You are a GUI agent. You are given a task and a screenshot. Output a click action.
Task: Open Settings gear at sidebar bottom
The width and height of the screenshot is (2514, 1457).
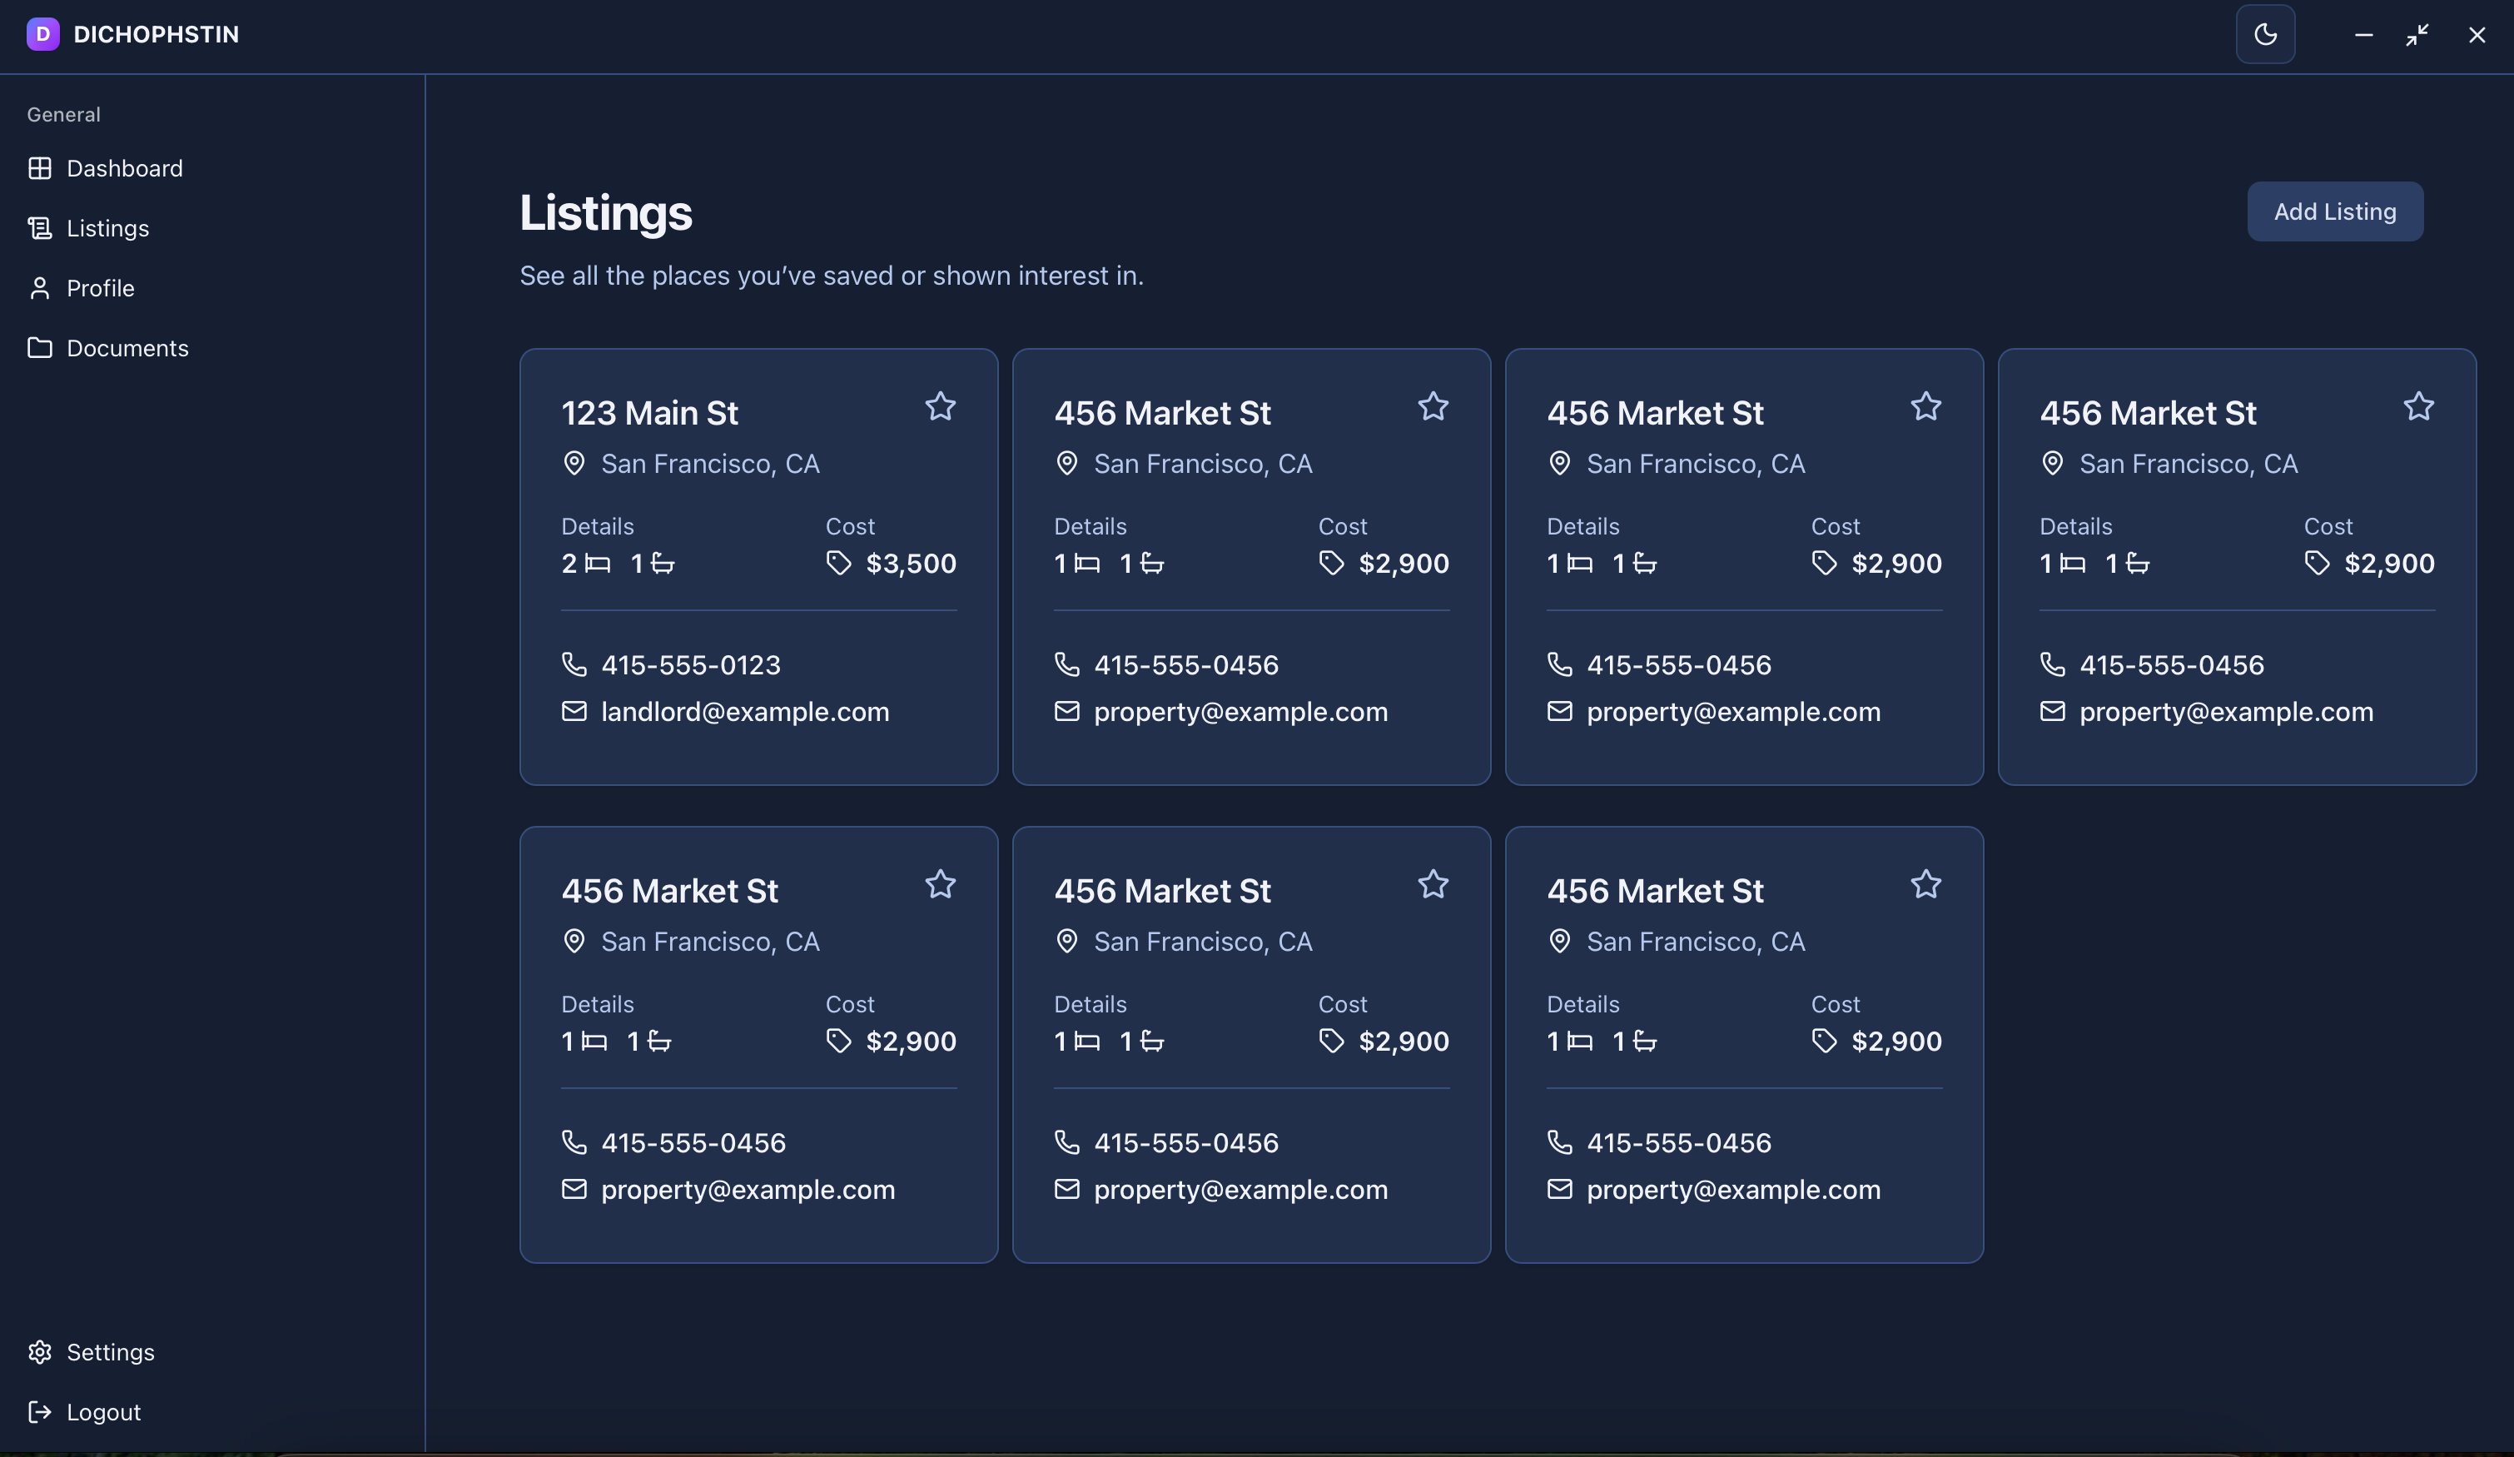pyautogui.click(x=40, y=1351)
